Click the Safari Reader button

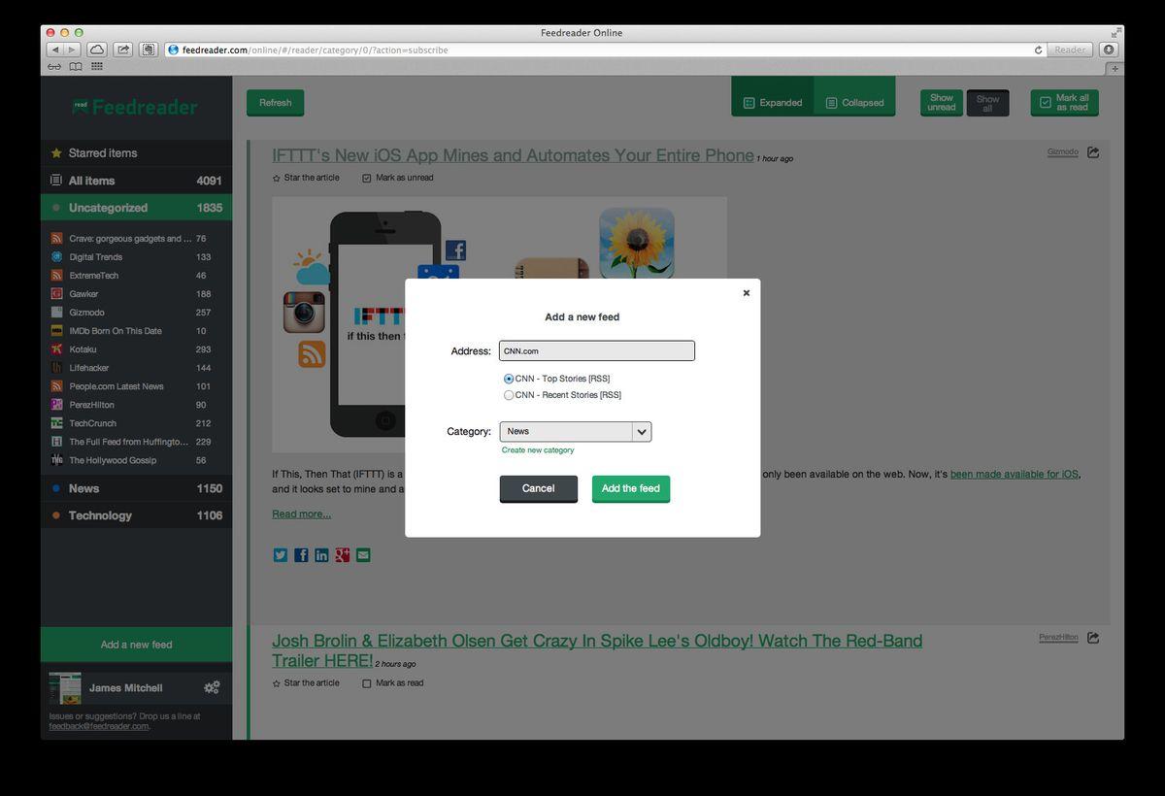tap(1070, 50)
